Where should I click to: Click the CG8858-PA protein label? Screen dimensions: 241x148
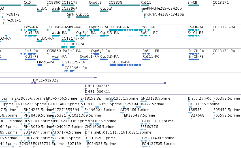(x=120, y=62)
